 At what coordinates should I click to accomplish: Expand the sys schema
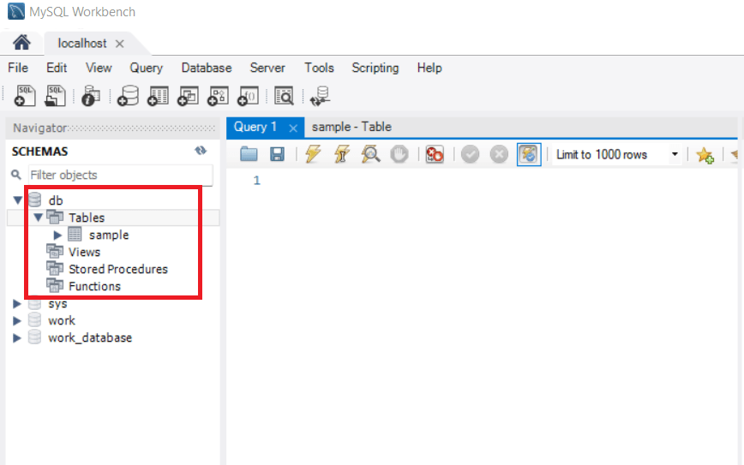point(16,303)
